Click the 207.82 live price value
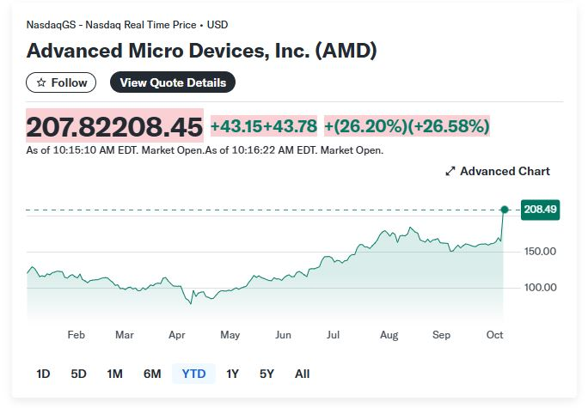This screenshot has height=408, width=588. tap(70, 127)
